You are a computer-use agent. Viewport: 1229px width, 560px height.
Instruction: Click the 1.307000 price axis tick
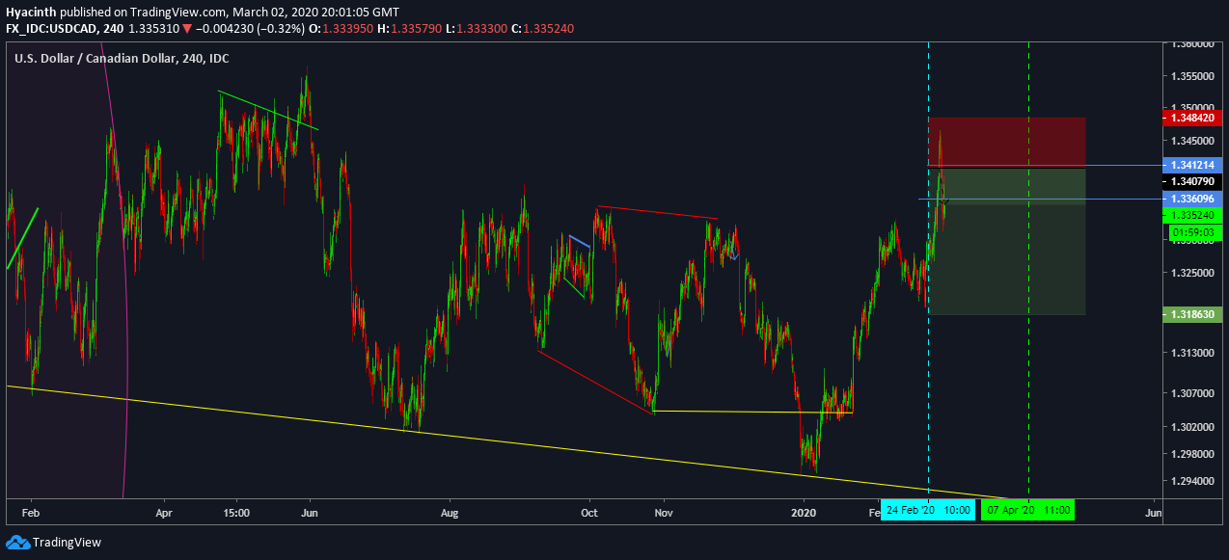pyautogui.click(x=1194, y=393)
